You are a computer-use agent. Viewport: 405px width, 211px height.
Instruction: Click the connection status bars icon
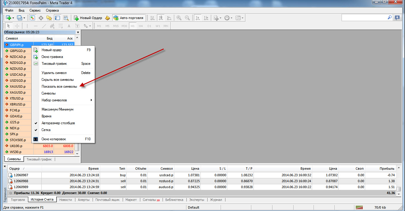[x=360, y=207]
